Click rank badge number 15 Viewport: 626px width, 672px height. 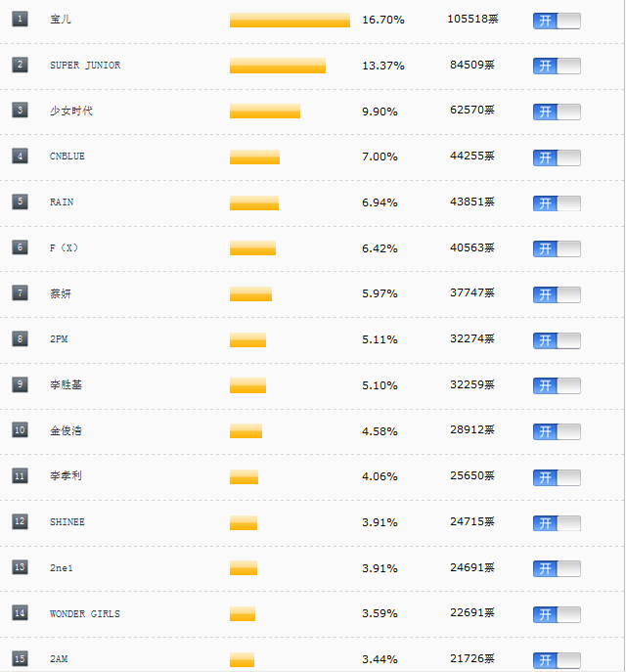(x=20, y=658)
